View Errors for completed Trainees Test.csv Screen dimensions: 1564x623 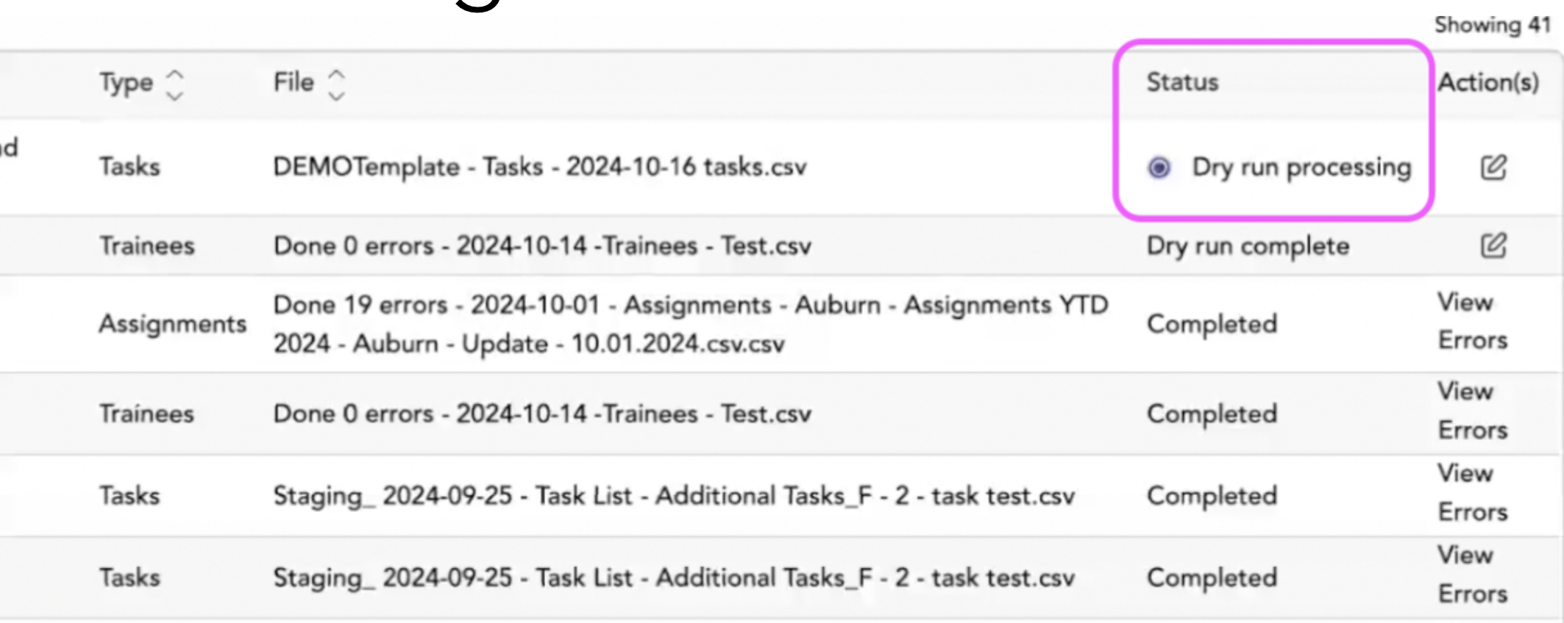(1472, 411)
